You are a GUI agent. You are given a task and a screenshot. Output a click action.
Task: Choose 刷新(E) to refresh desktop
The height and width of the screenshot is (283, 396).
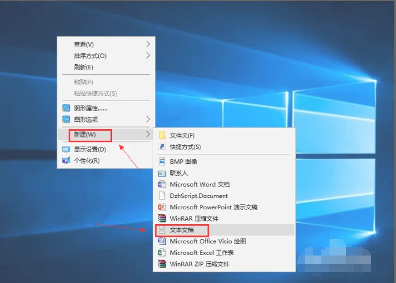[x=106, y=67]
